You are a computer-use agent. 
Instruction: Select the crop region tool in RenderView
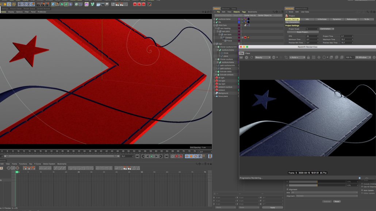click(x=286, y=58)
